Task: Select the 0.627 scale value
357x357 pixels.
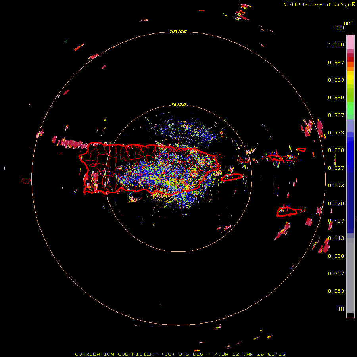Action: tap(336, 168)
